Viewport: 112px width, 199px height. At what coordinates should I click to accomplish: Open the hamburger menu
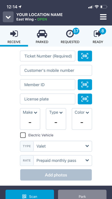pyautogui.click(x=103, y=17)
